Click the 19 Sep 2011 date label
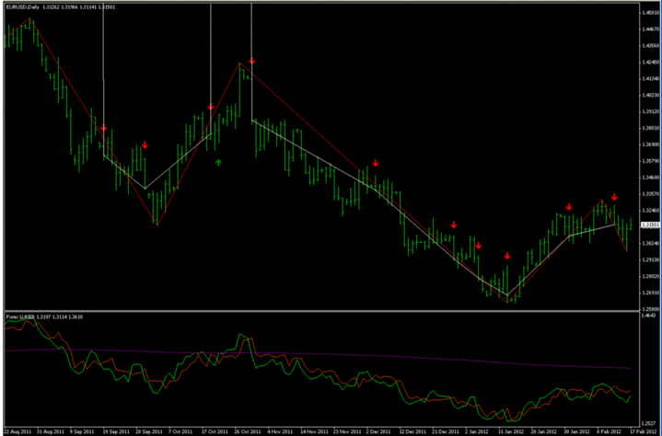The height and width of the screenshot is (436, 662). [115, 431]
